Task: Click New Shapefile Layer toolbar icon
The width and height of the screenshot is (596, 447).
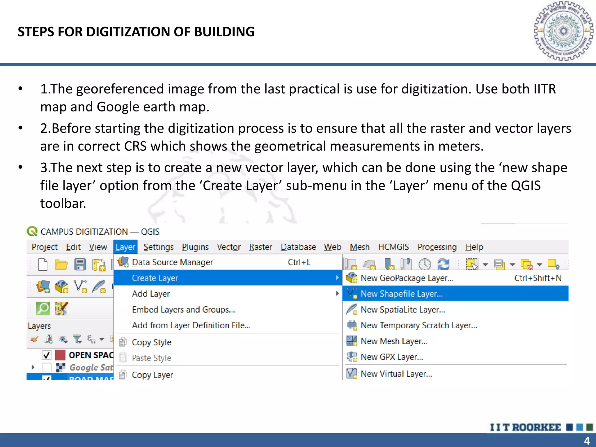Action: tap(80, 286)
